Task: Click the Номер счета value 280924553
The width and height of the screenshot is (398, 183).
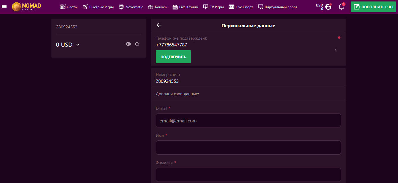Action: tap(167, 81)
